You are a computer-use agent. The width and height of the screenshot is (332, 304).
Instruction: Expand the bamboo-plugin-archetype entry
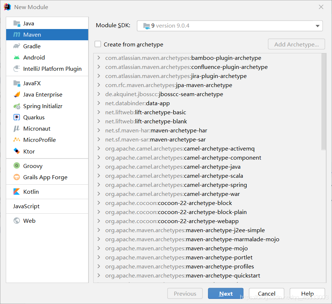(99, 58)
